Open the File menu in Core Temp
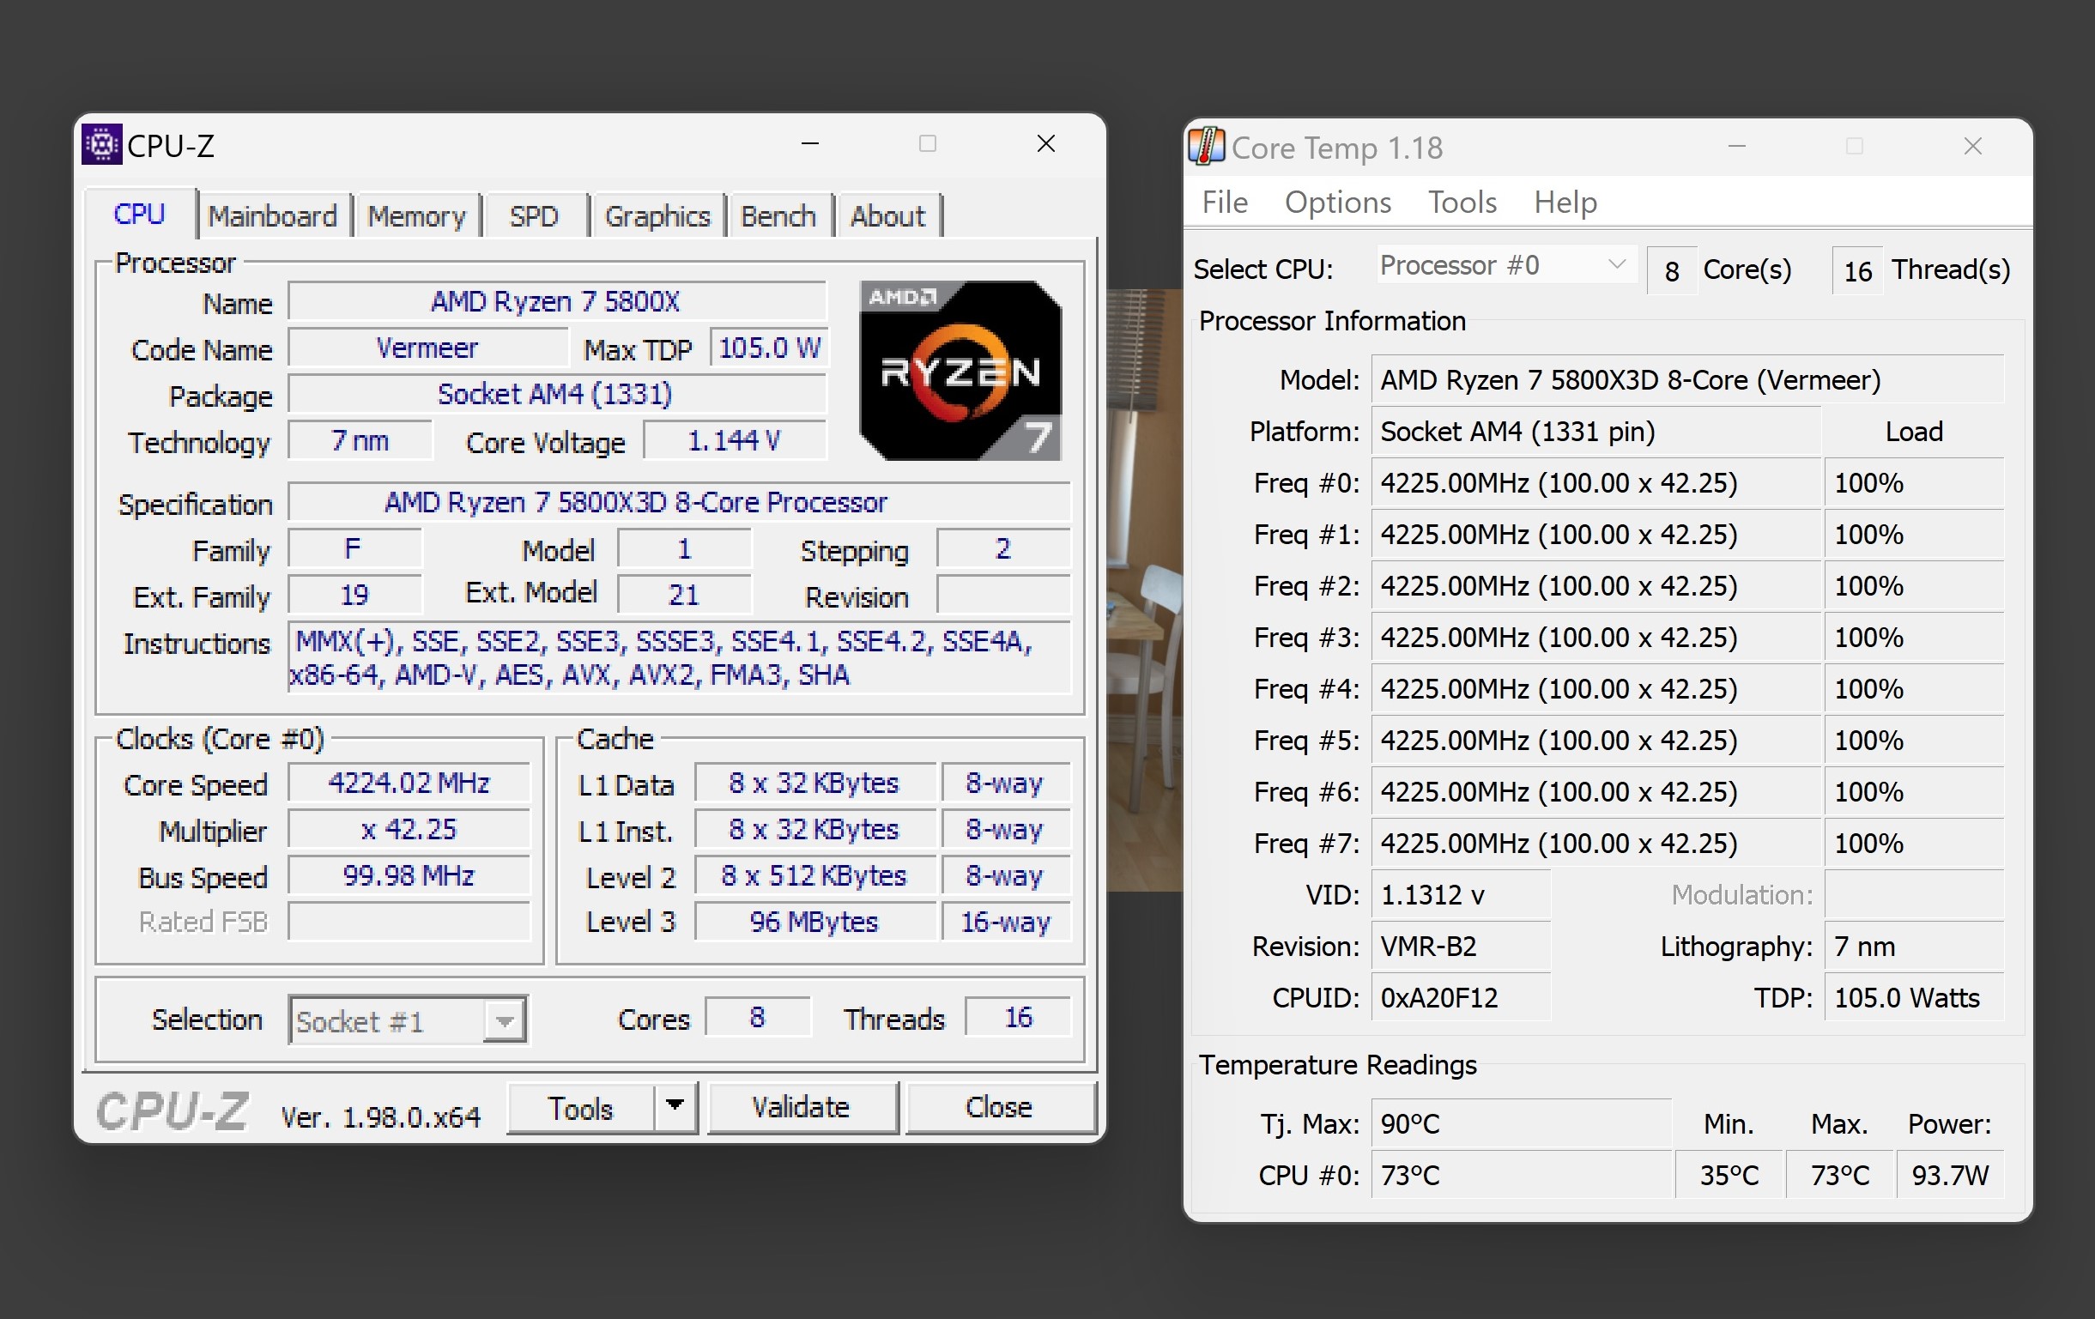Viewport: 2095px width, 1319px height. point(1224,203)
